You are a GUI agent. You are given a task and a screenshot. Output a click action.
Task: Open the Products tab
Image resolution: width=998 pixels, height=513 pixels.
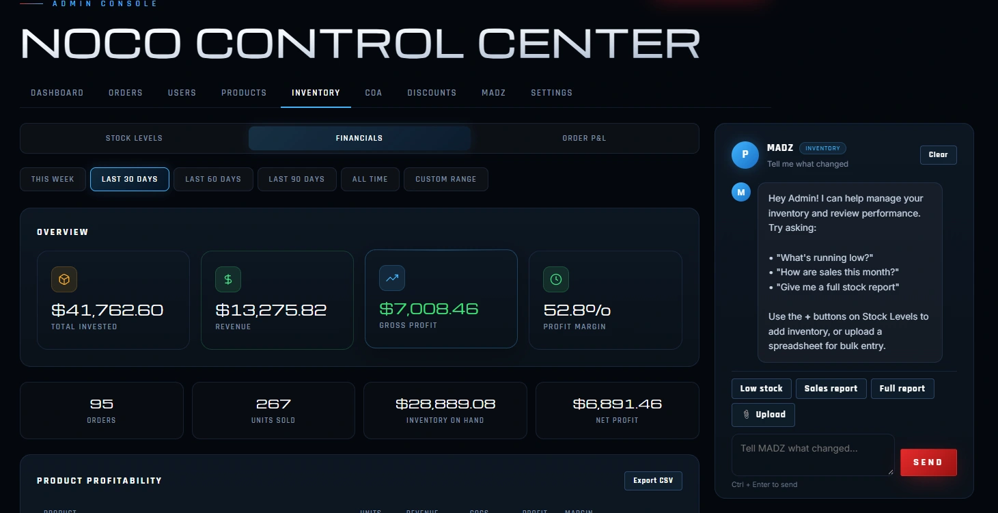point(244,93)
